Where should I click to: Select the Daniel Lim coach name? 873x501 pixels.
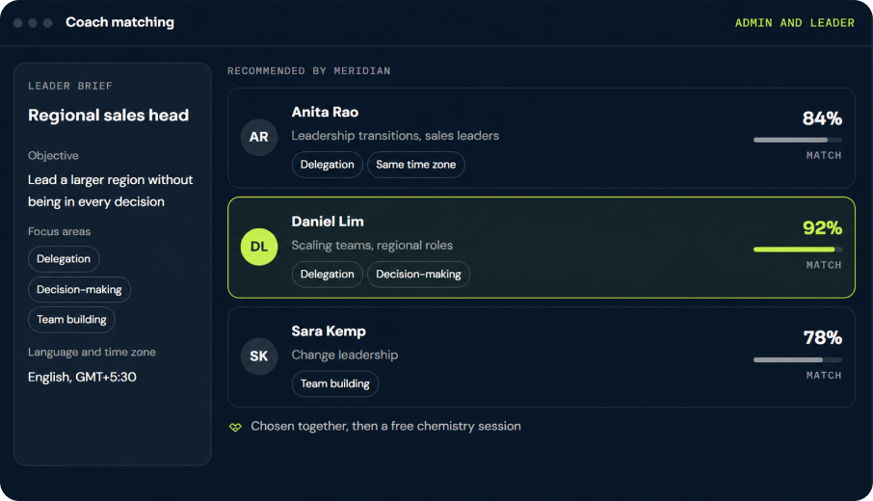328,222
